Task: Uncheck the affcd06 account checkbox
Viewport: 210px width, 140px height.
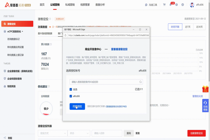Action: tap(71, 96)
